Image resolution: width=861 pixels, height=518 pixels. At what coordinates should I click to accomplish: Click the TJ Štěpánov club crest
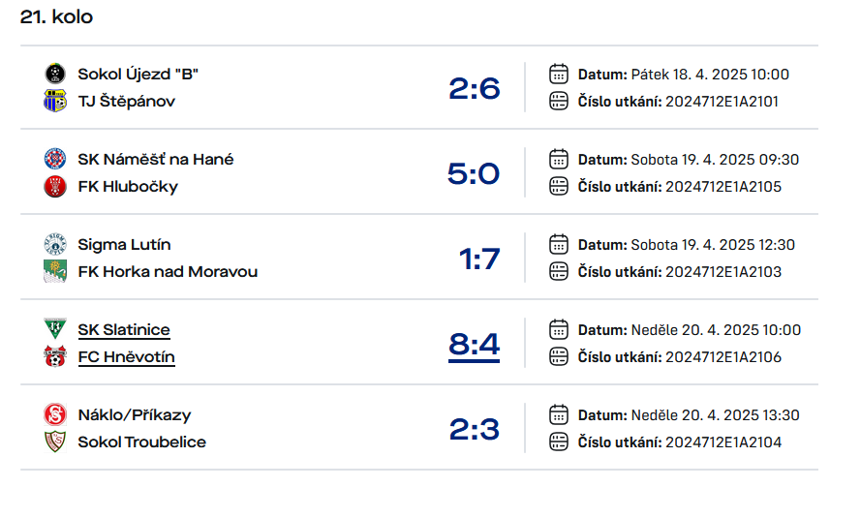55,101
